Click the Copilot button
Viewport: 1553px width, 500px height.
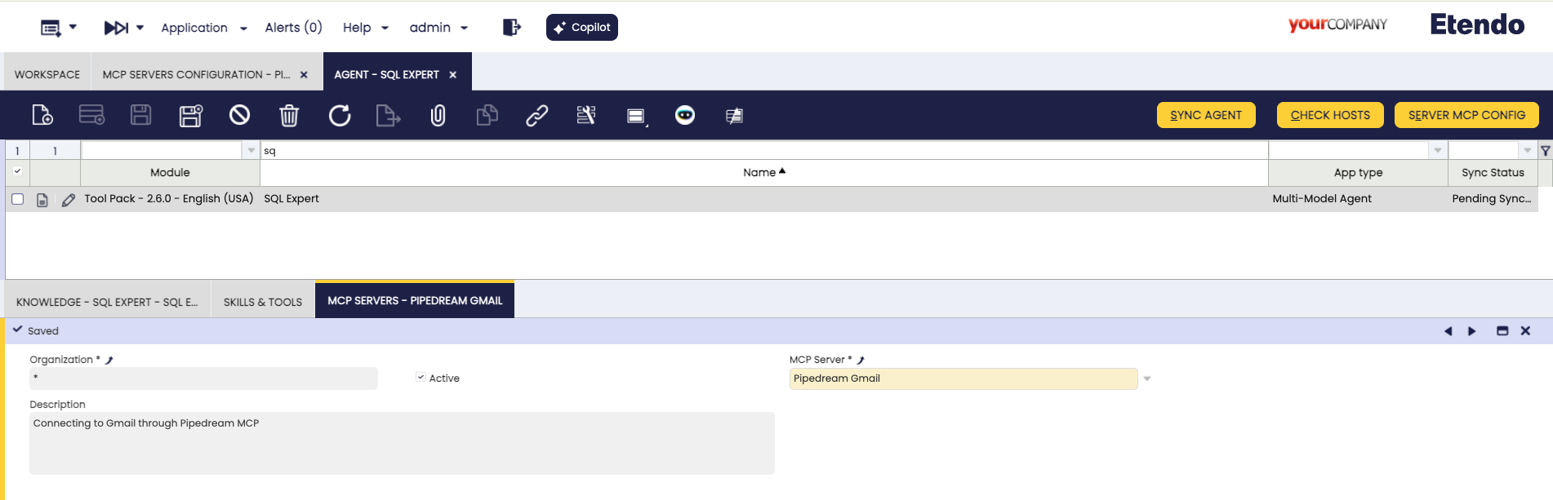pos(582,27)
